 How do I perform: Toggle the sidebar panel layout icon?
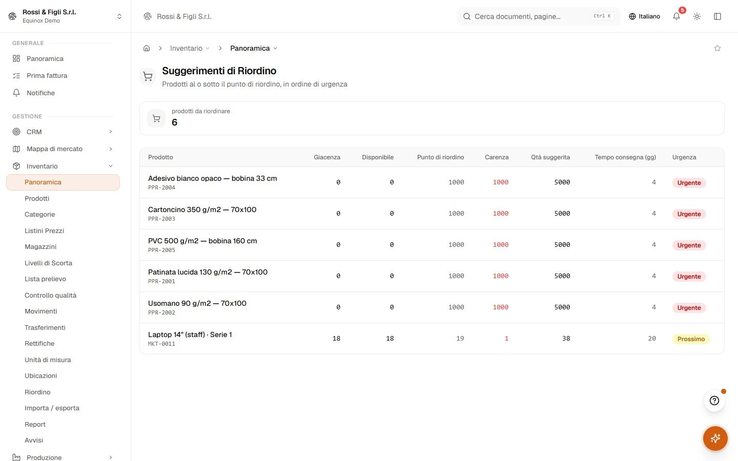(x=717, y=16)
